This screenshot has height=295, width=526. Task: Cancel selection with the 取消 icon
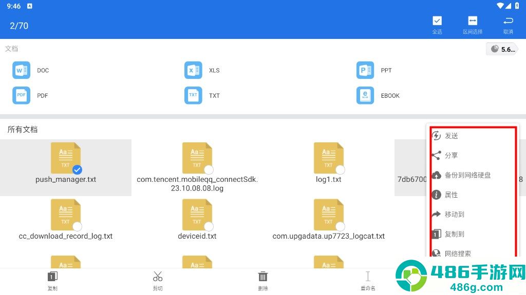coord(508,21)
